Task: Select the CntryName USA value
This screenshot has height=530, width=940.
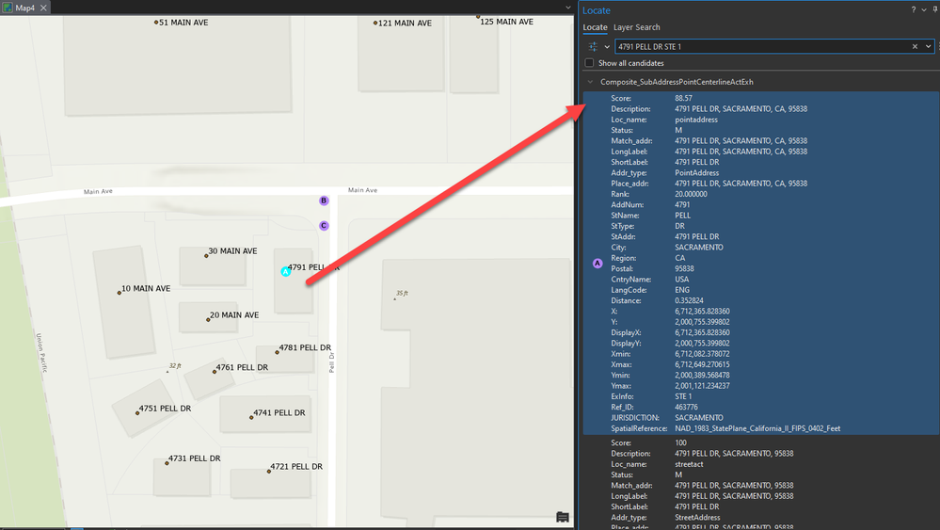Action: click(x=681, y=280)
